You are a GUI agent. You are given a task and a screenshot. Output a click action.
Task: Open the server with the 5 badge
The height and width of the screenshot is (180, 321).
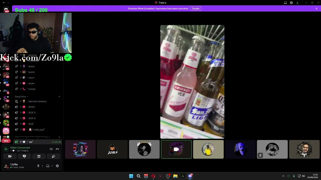click(6, 91)
